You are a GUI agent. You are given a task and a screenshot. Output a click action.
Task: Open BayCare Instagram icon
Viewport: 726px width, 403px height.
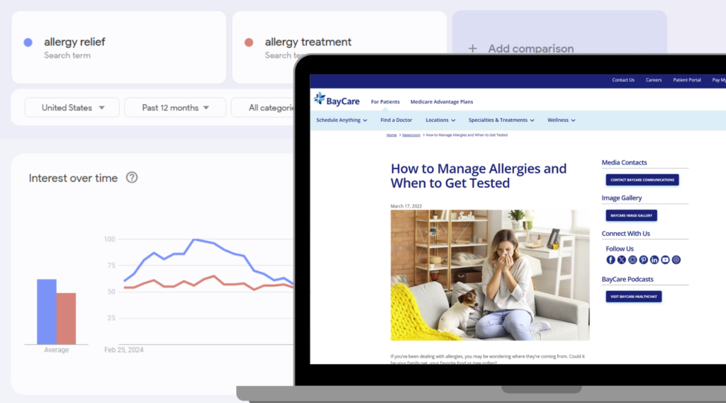[x=632, y=260]
